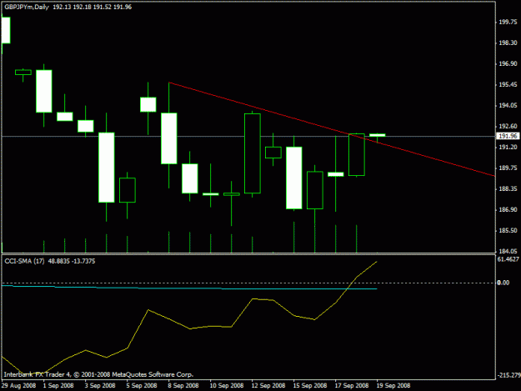Screen dimensions: 521x391
Task: Click the GBPJPYm,Daily chart title text
Action: click(x=27, y=7)
